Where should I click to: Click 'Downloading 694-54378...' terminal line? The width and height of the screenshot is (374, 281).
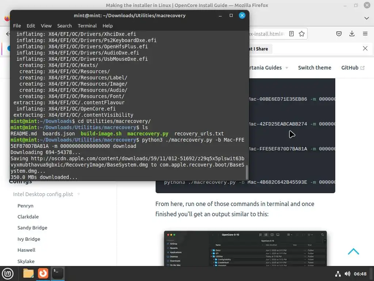pos(45,152)
